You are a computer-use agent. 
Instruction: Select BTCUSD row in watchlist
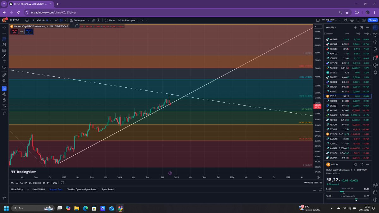[347, 134]
